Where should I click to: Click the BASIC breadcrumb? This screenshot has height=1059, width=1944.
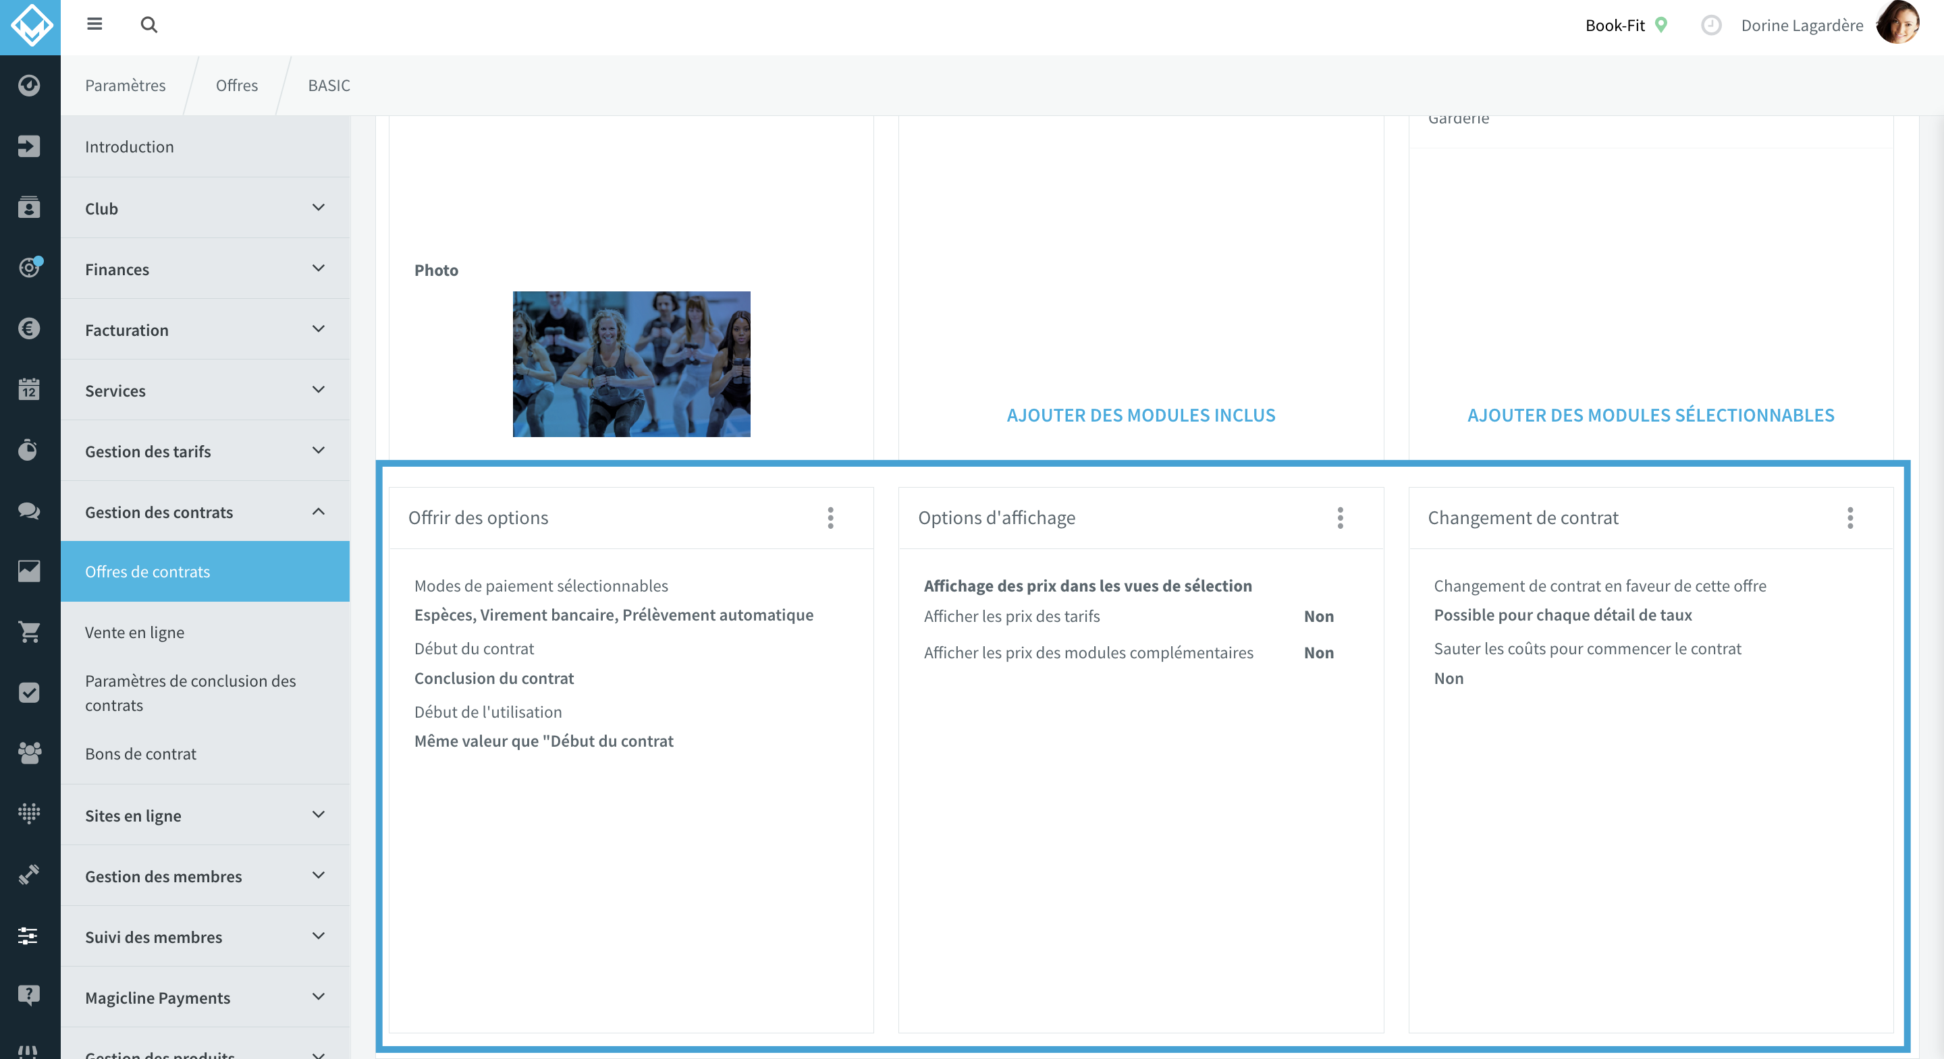pos(329,85)
